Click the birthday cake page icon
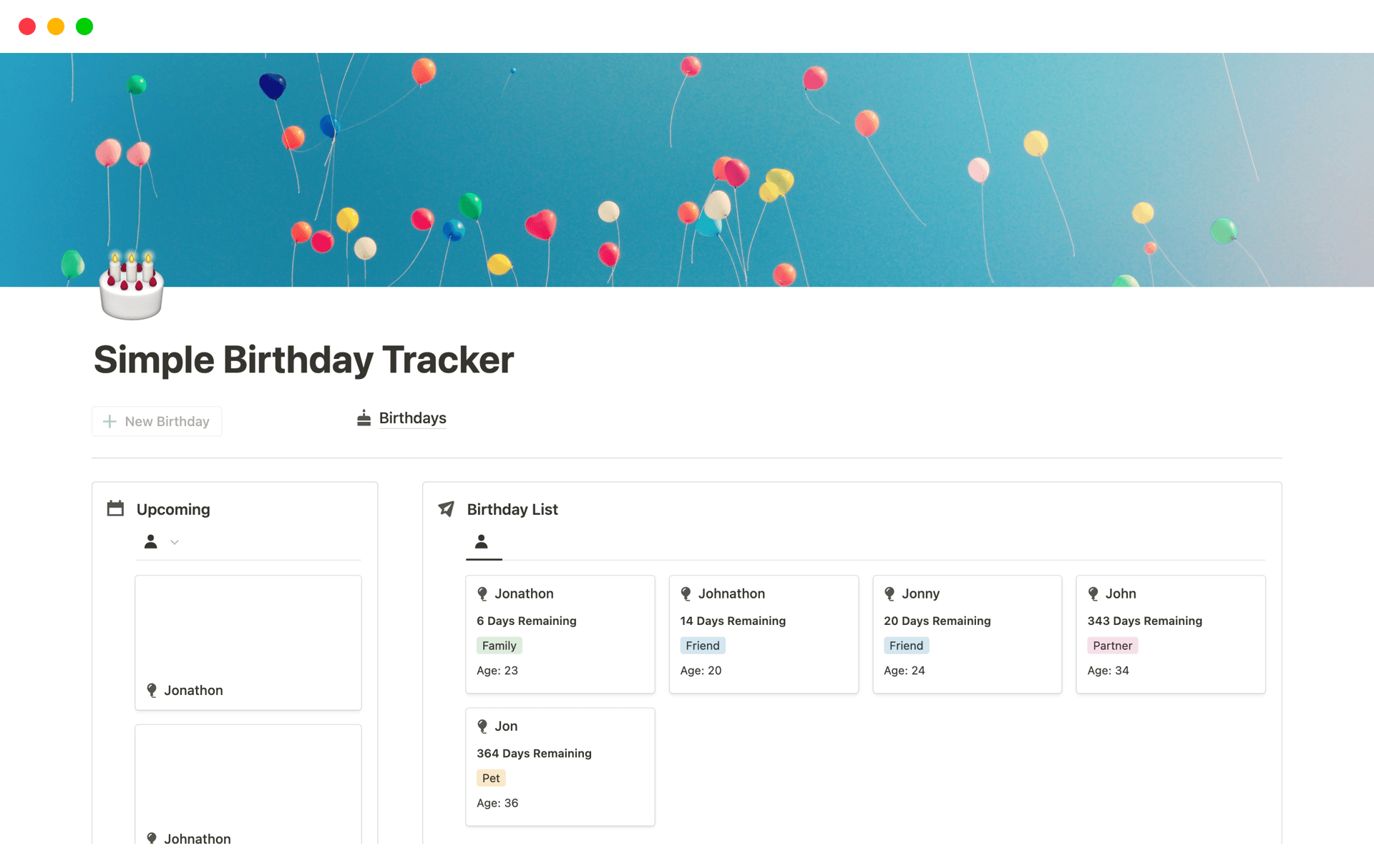This screenshot has height=858, width=1374. coord(132,286)
